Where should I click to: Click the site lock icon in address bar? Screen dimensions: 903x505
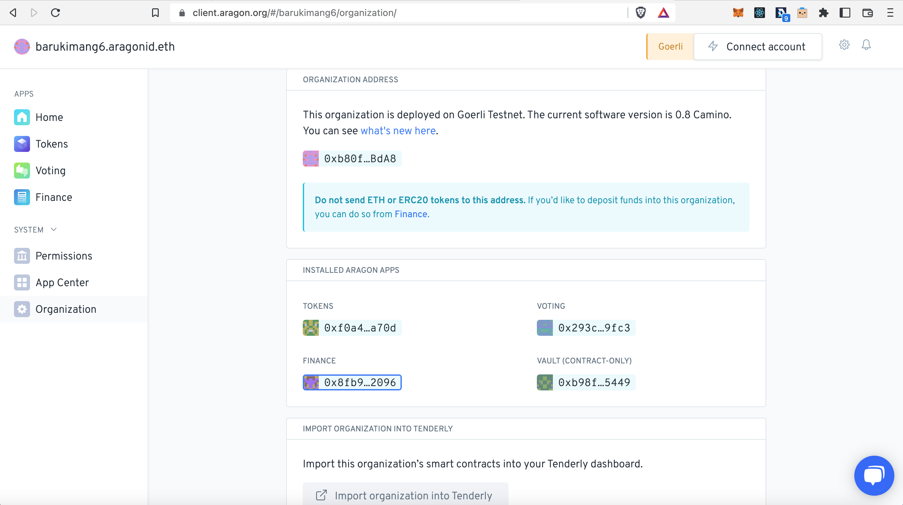tap(182, 13)
